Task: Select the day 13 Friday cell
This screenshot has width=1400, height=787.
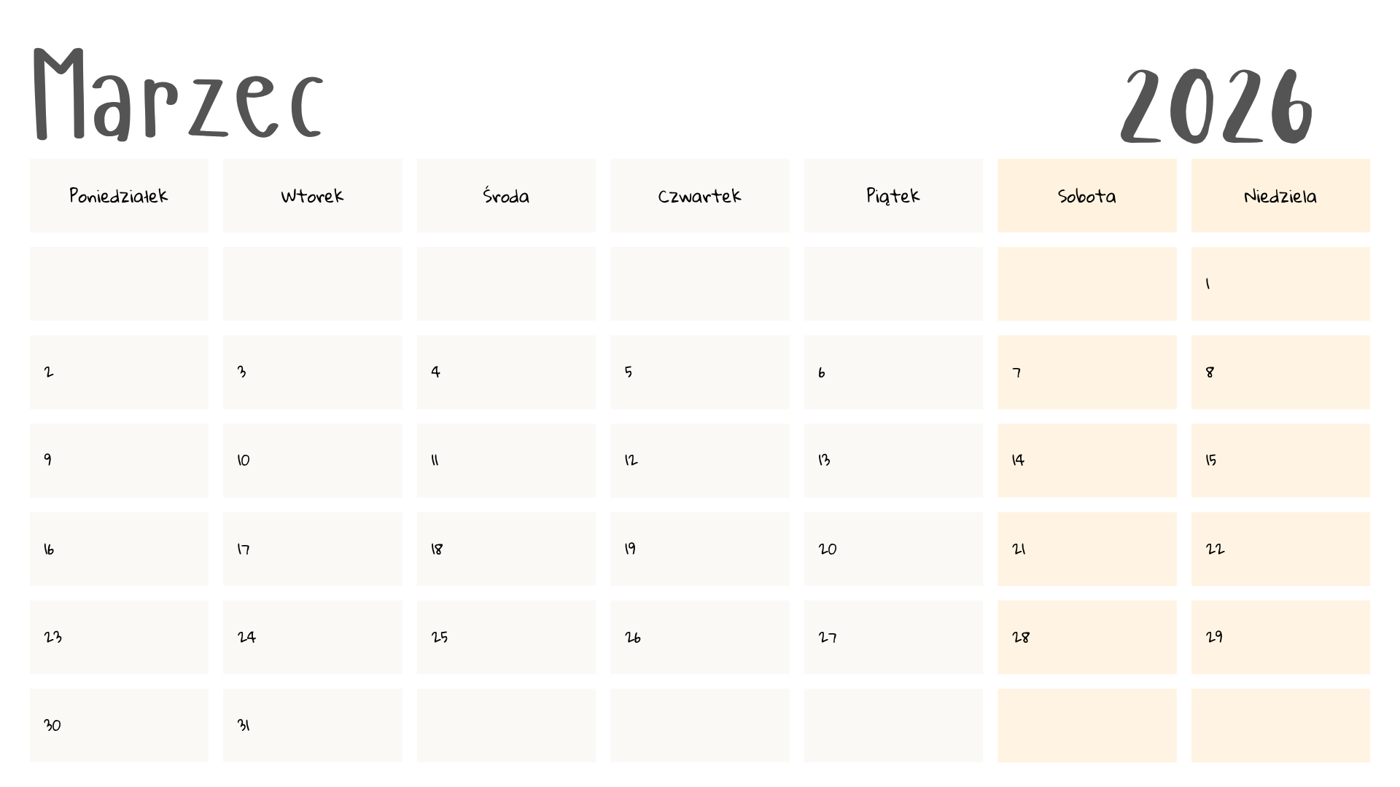Action: pos(893,461)
